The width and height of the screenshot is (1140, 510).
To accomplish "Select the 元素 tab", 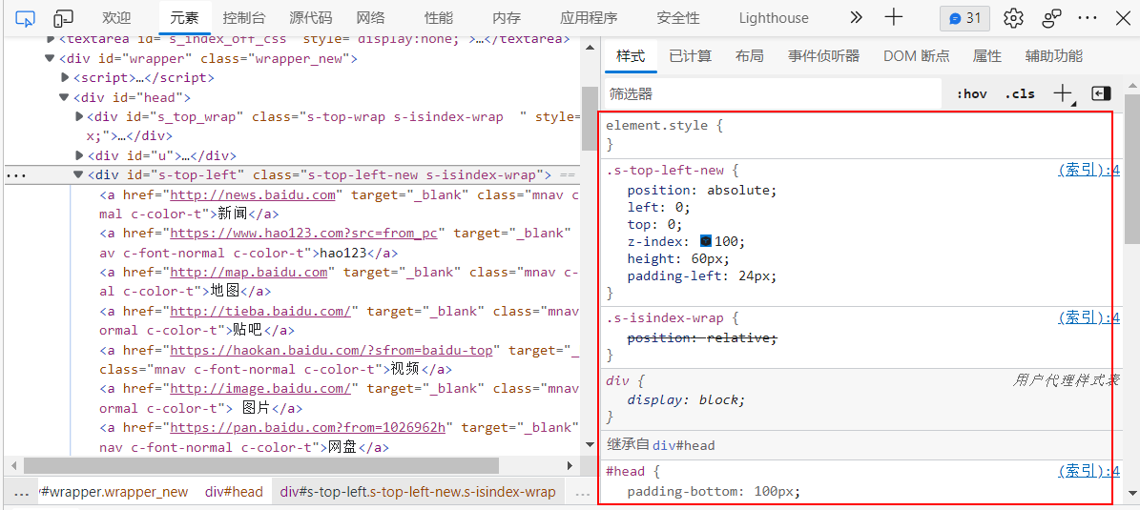I will tap(185, 18).
